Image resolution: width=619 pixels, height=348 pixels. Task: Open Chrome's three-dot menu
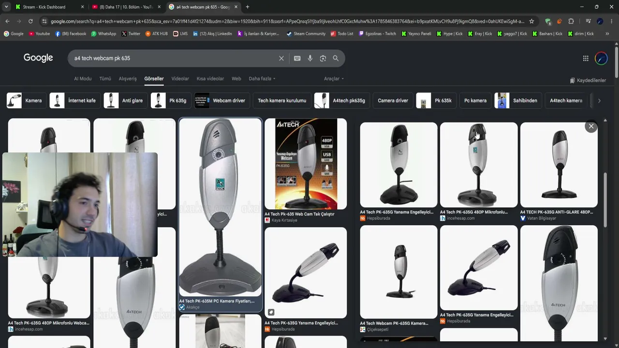coord(612,21)
